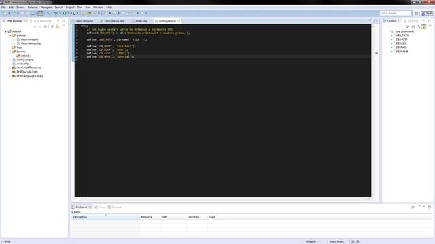This screenshot has width=435, height=244.
Task: Click Collapse All in PHP Explorer
Action: 52,27
